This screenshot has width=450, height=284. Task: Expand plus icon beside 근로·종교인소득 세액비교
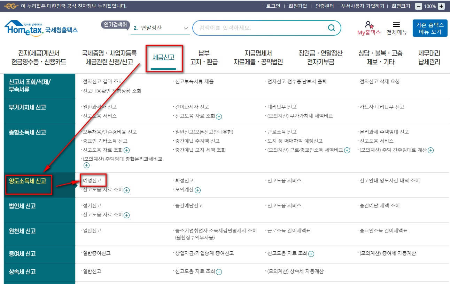347,151
